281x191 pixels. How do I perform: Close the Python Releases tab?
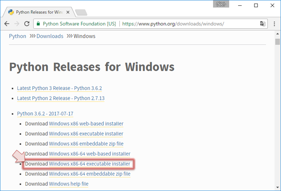point(69,12)
